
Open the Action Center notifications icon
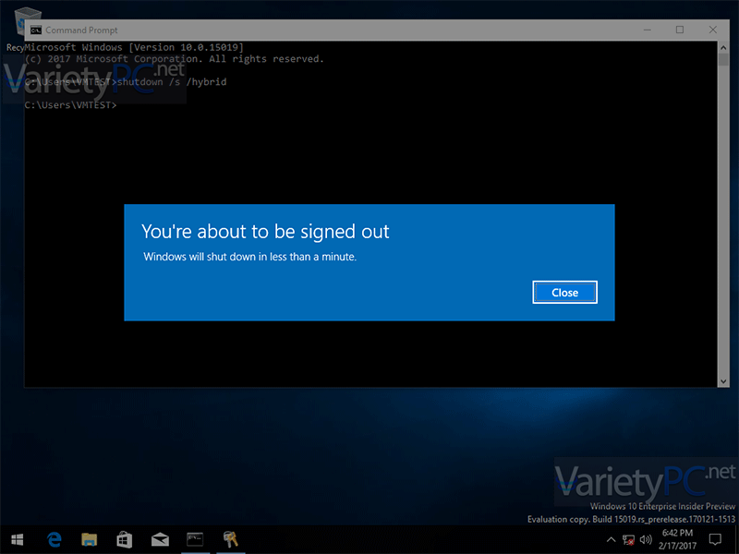point(715,539)
